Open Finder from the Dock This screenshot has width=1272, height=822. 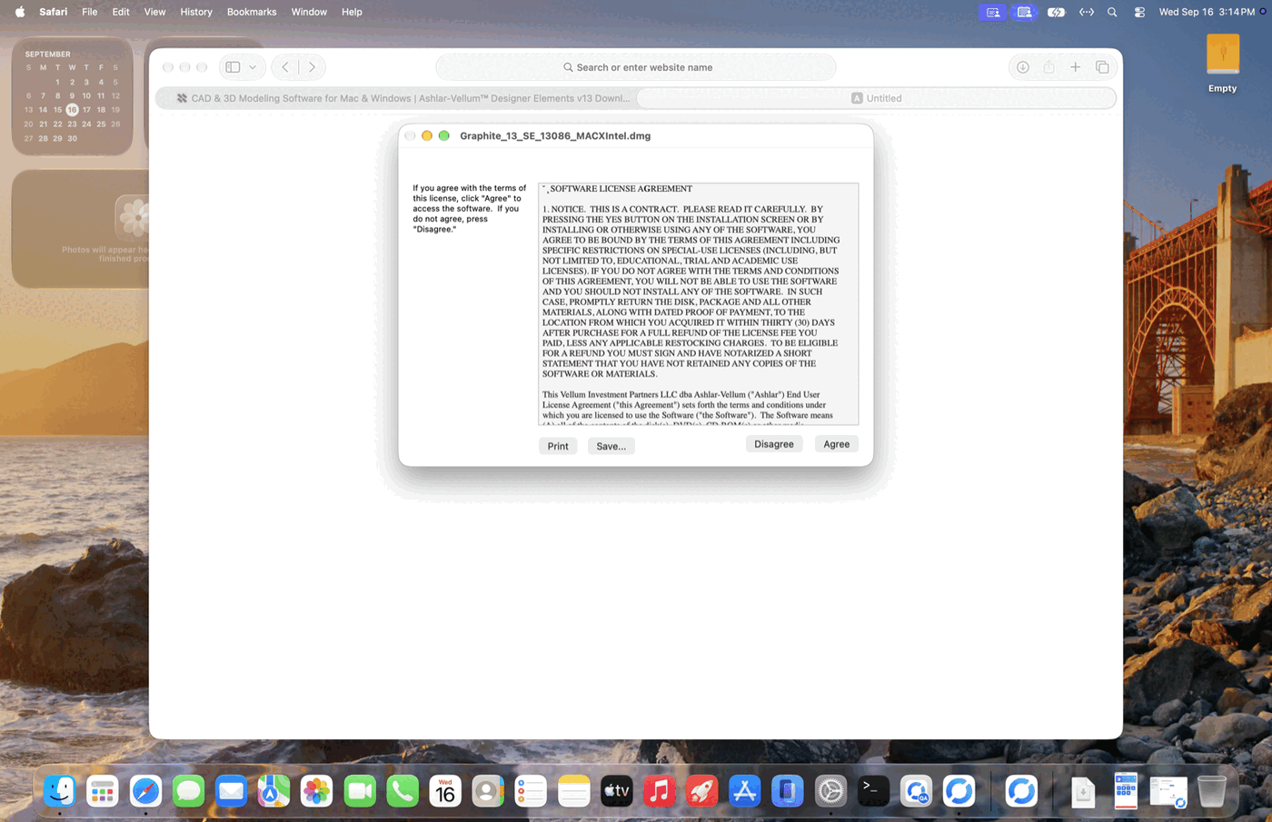(60, 791)
